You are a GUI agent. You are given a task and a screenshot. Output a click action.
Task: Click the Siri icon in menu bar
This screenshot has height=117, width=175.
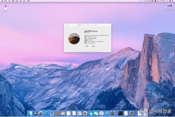click(x=170, y=1)
